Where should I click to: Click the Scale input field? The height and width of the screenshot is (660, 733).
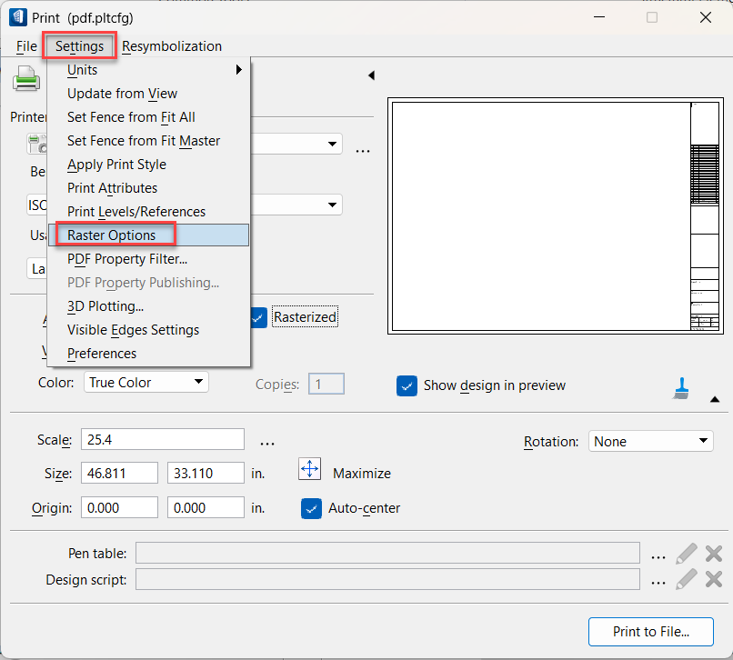163,440
